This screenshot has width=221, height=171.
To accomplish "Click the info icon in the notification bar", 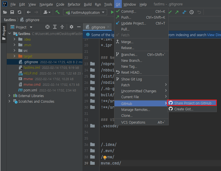I will [88, 35].
